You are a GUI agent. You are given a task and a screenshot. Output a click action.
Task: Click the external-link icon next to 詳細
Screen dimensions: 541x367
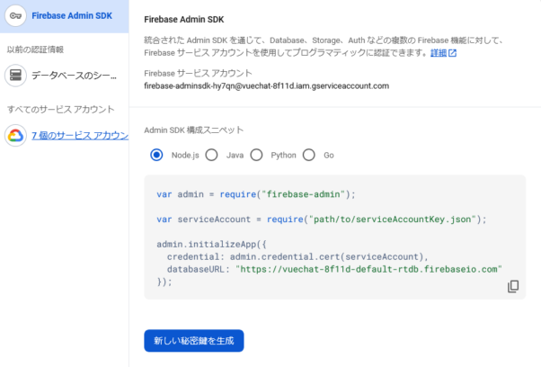coord(453,53)
